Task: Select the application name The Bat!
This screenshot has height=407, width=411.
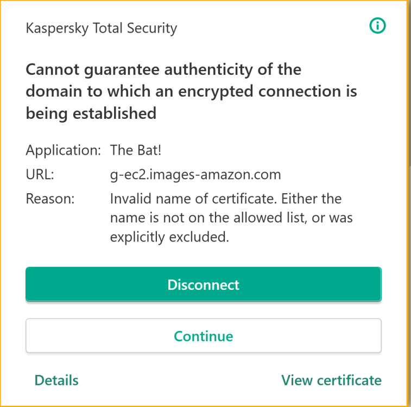Action: (136, 150)
